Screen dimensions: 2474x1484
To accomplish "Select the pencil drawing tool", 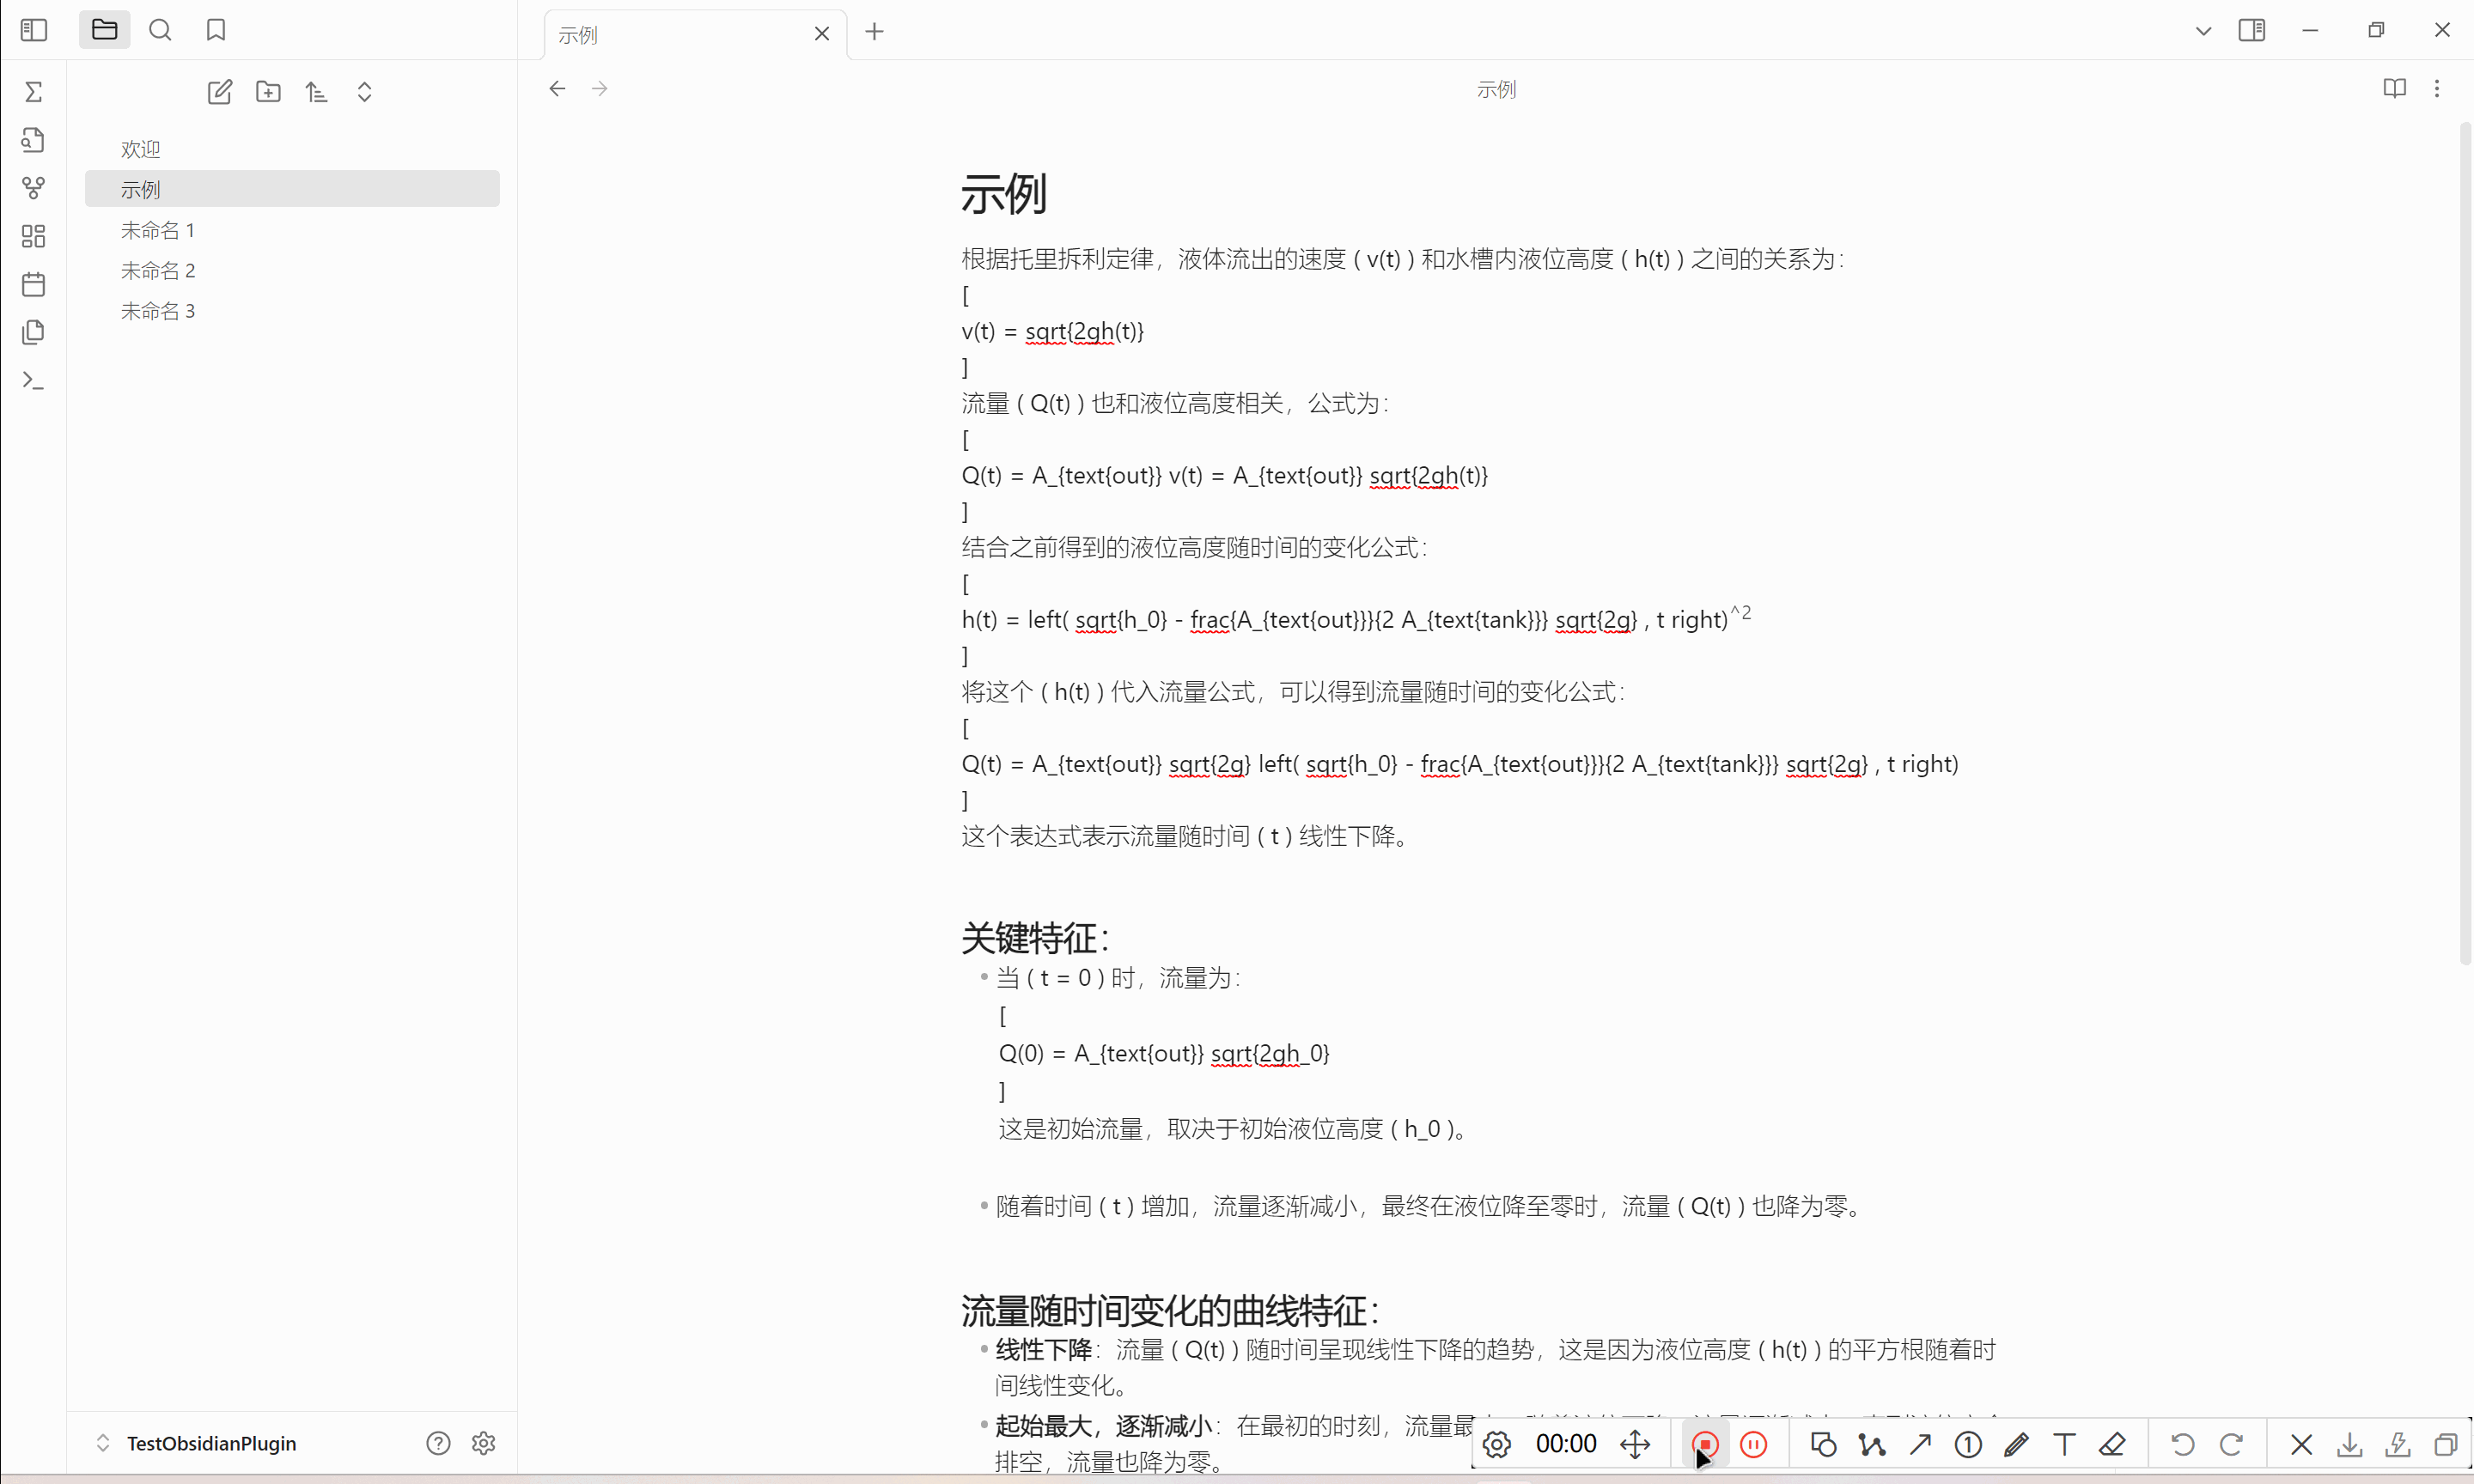I will 2016,1444.
